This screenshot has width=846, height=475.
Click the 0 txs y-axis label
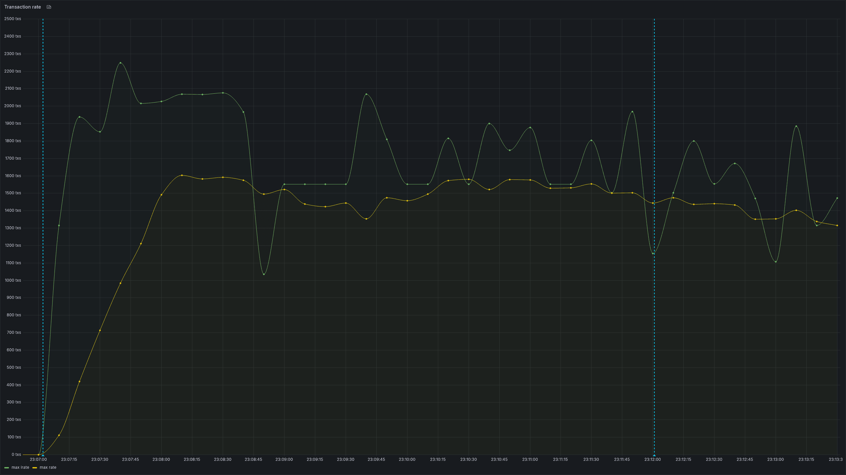17,454
